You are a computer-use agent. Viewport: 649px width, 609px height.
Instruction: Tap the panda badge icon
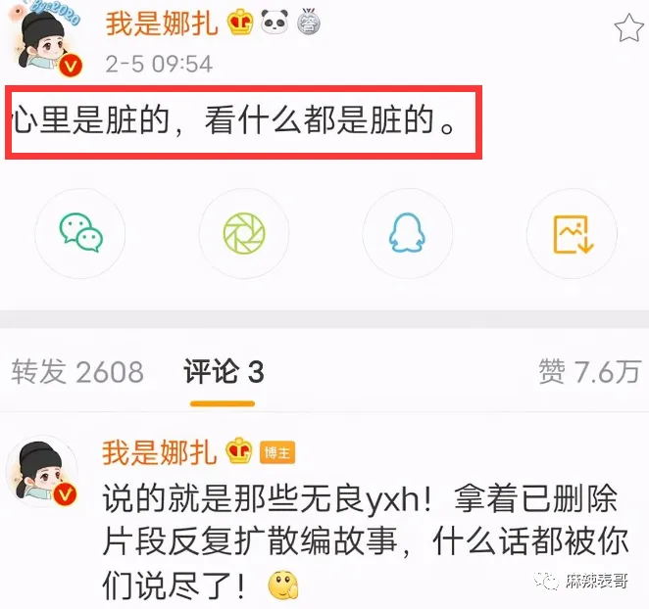coord(275,22)
